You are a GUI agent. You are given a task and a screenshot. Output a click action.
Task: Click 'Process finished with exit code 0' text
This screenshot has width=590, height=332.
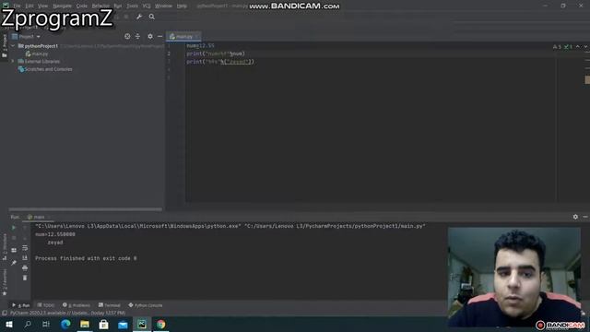click(x=86, y=258)
